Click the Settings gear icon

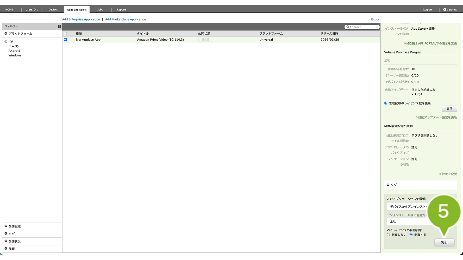click(x=445, y=10)
